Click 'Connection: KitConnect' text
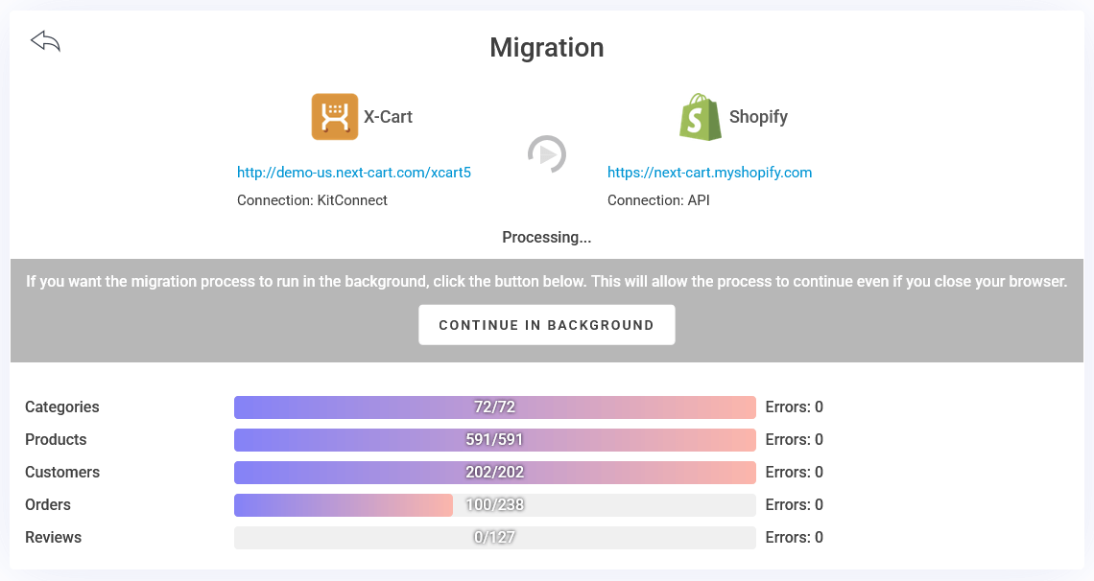 312,200
